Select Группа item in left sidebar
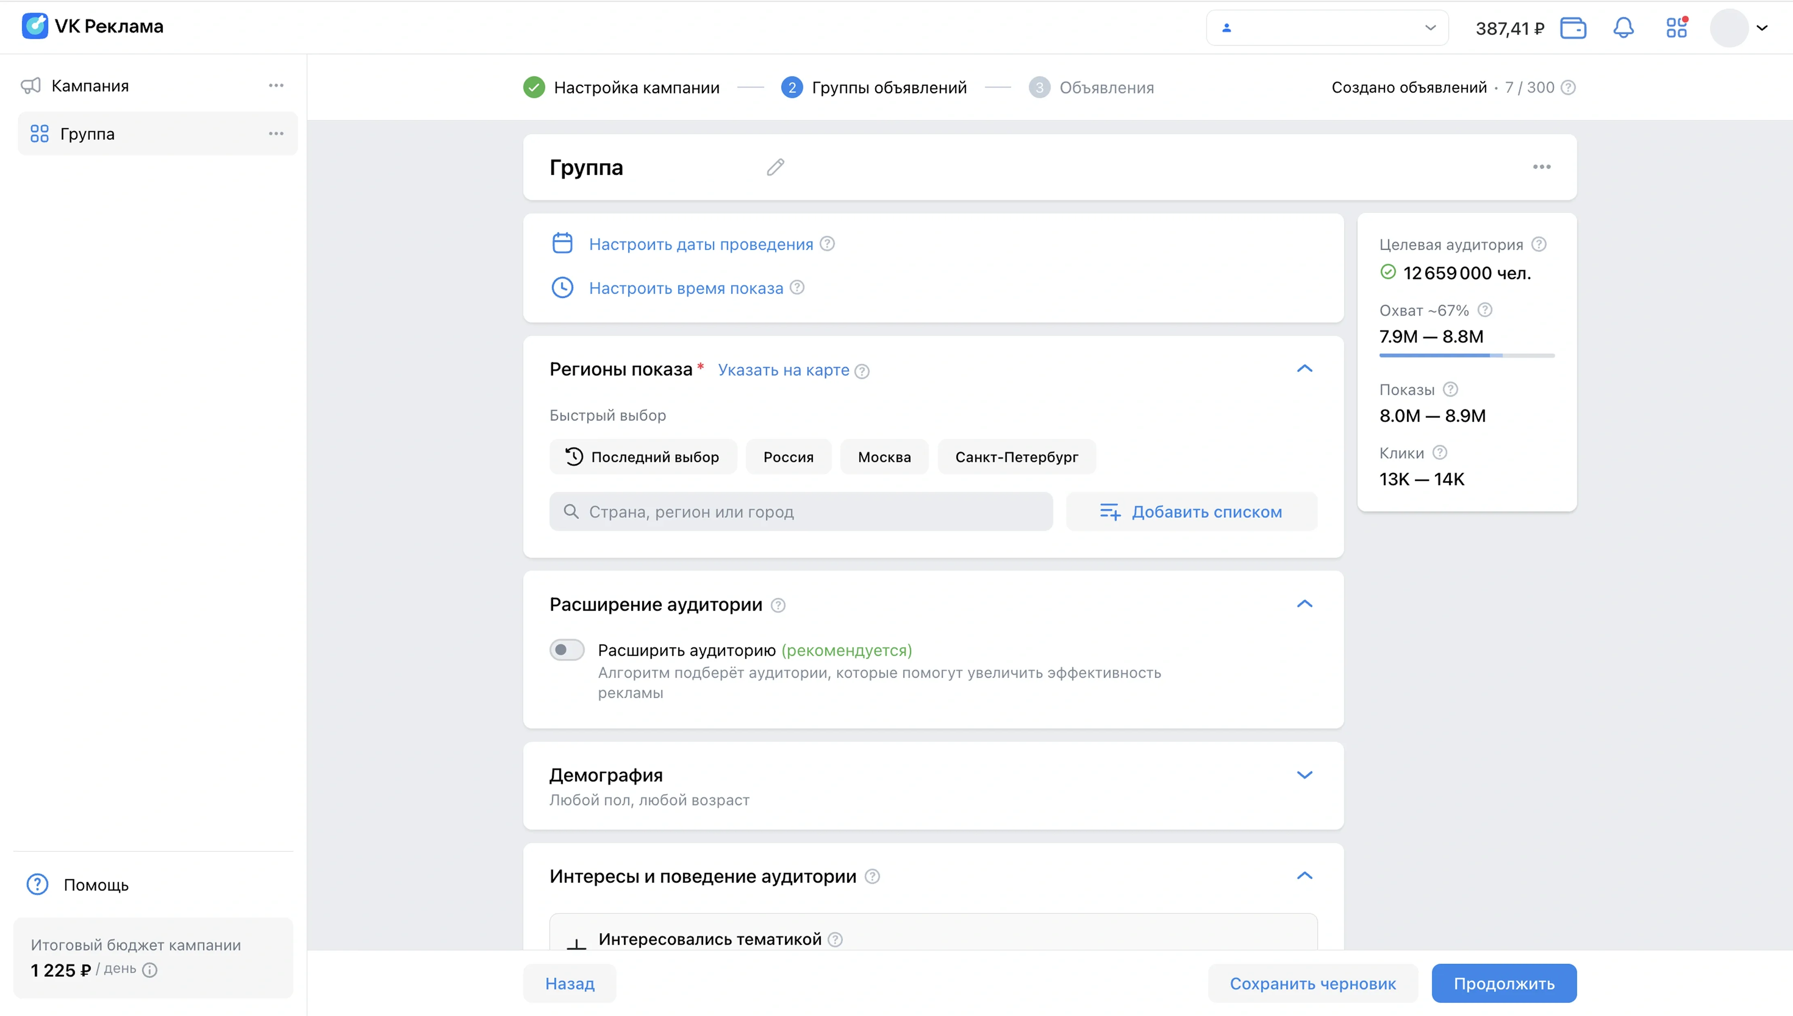 coord(87,134)
